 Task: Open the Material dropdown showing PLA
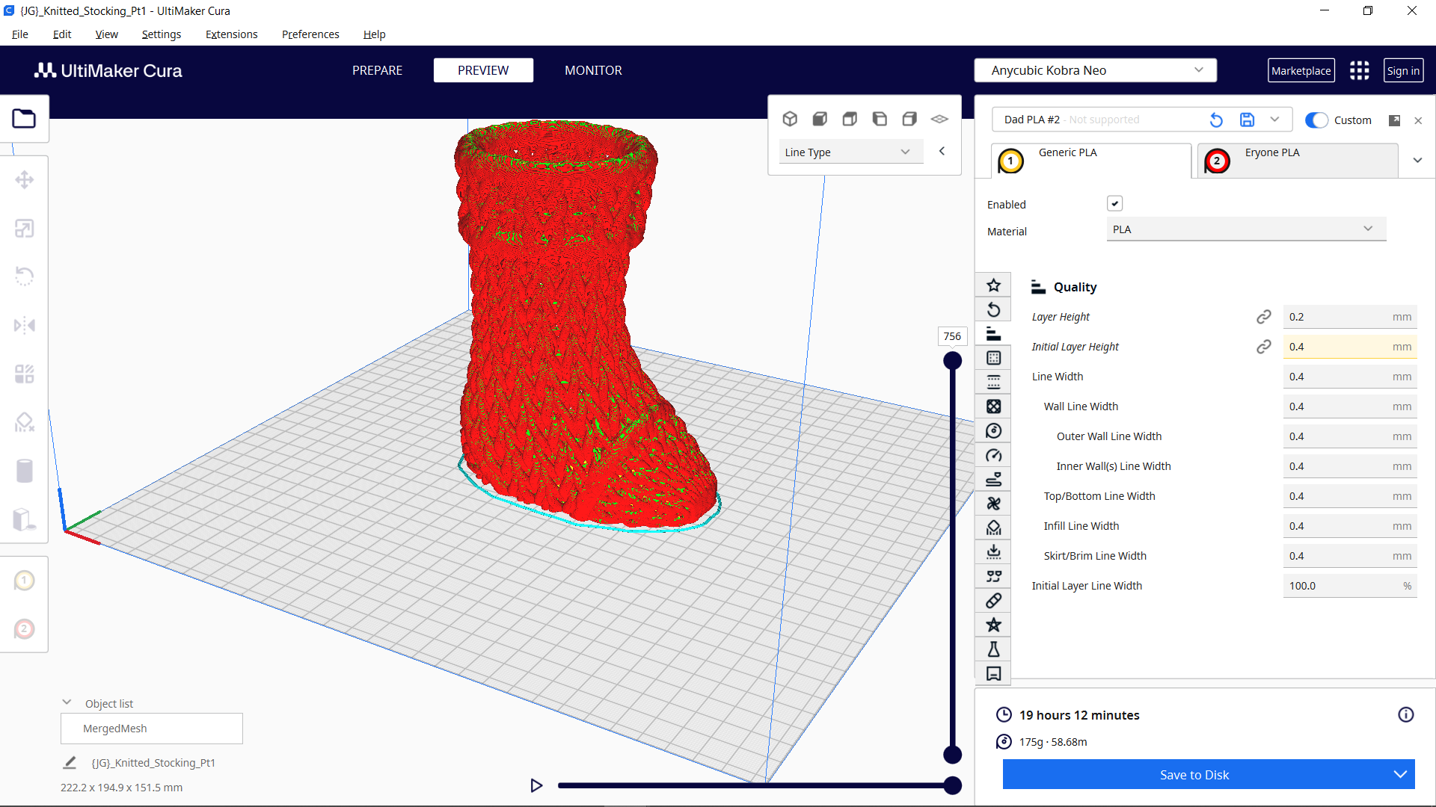1245,229
